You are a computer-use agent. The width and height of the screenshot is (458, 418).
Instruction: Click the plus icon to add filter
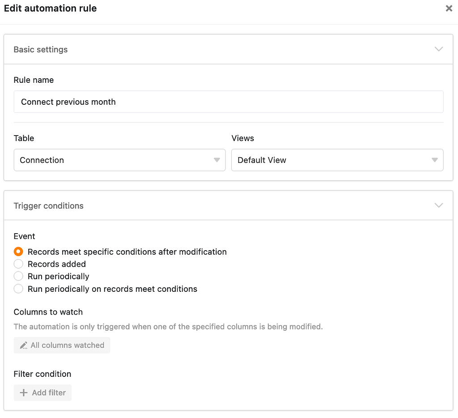point(24,392)
